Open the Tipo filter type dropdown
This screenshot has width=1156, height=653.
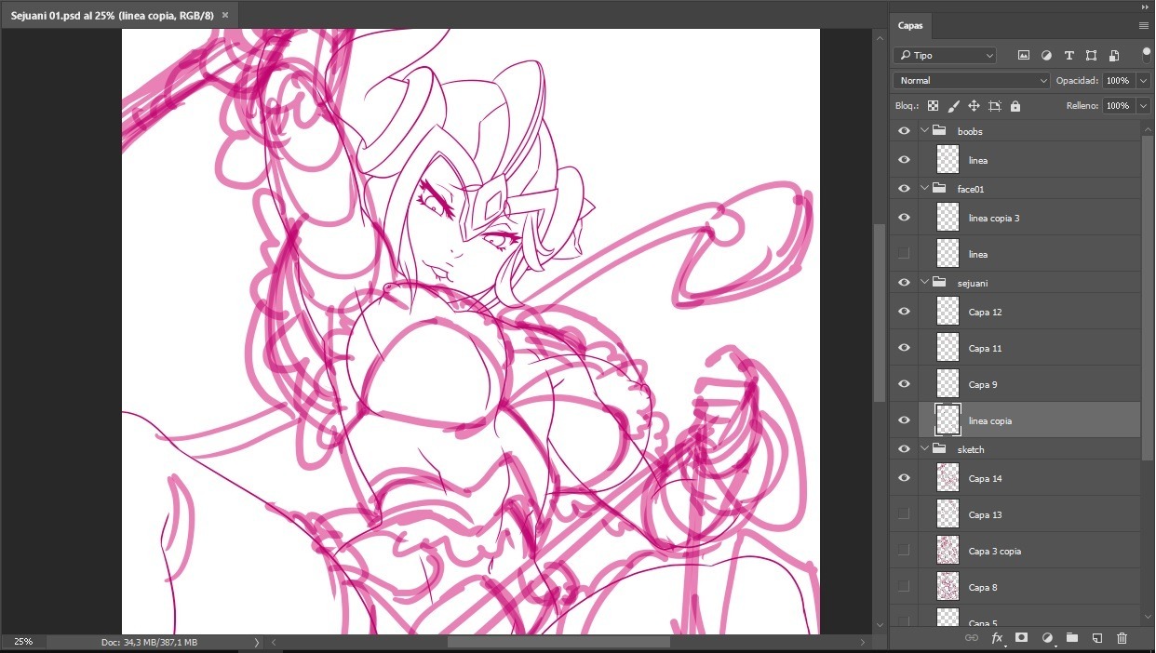[x=945, y=56]
